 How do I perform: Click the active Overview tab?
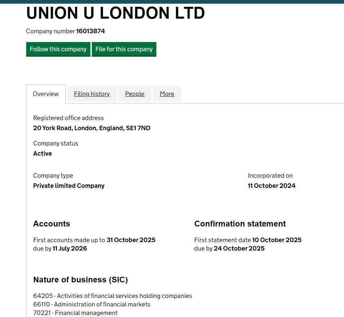[x=46, y=94]
